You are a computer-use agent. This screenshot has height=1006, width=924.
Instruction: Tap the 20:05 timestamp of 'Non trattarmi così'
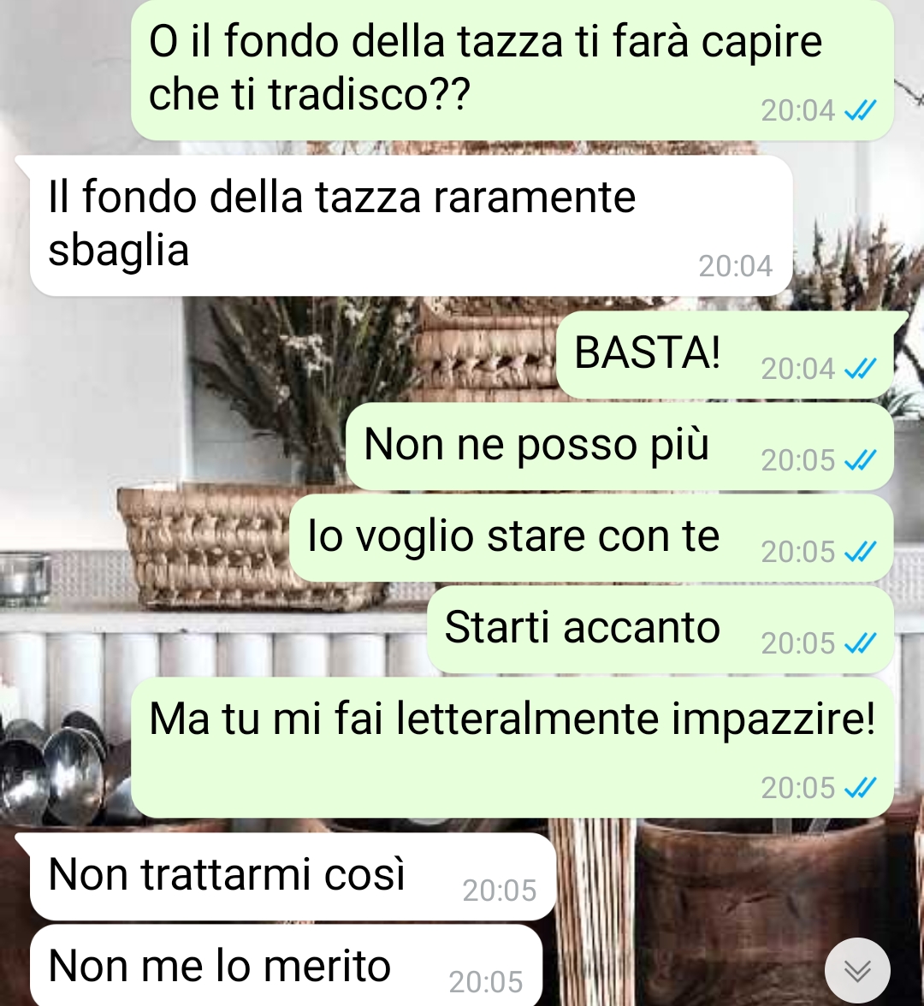[500, 891]
